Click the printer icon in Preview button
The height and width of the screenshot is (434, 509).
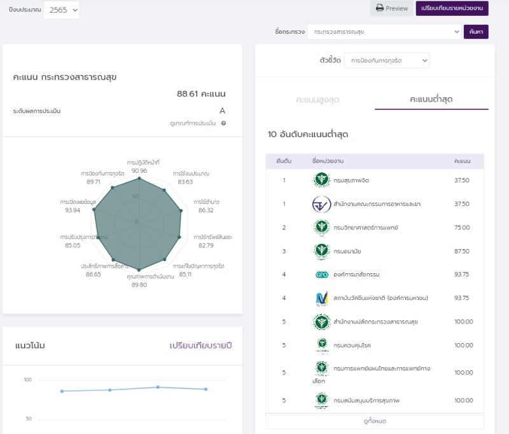tap(380, 8)
